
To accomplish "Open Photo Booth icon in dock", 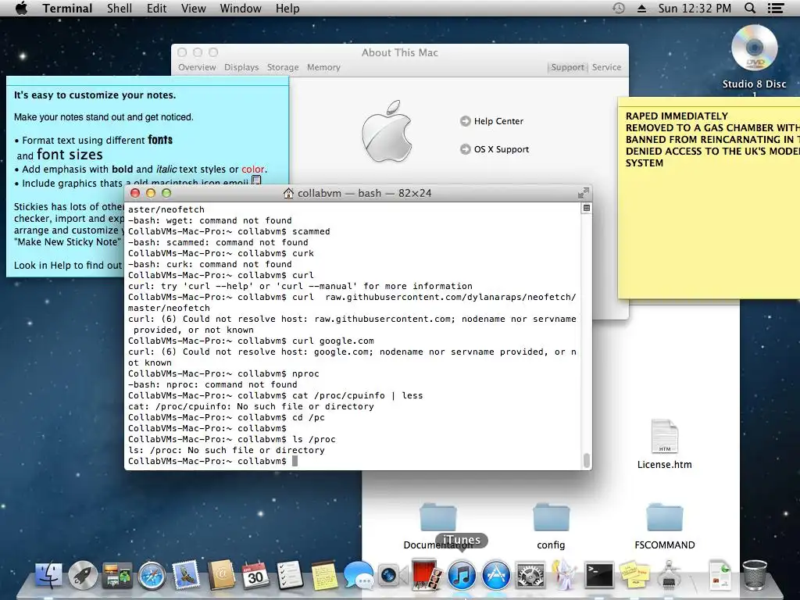I will tap(427, 575).
